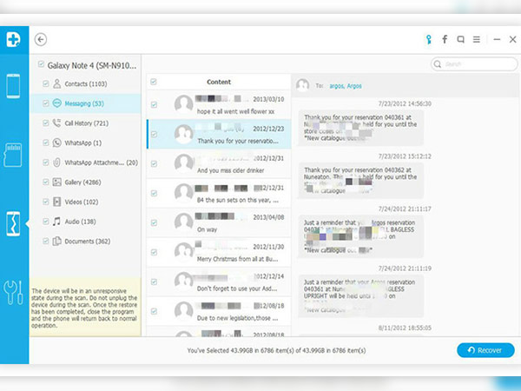
Task: Click the Search input field
Action: 473,64
